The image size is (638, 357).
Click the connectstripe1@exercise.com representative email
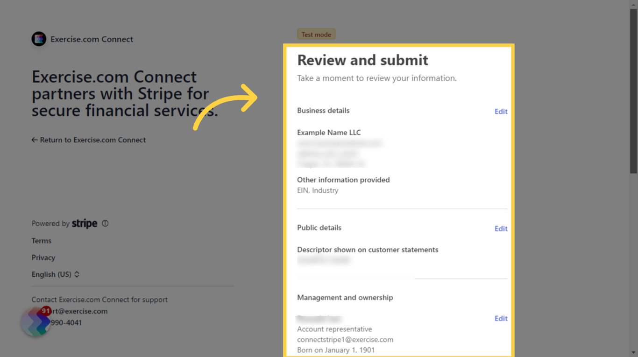tap(345, 339)
